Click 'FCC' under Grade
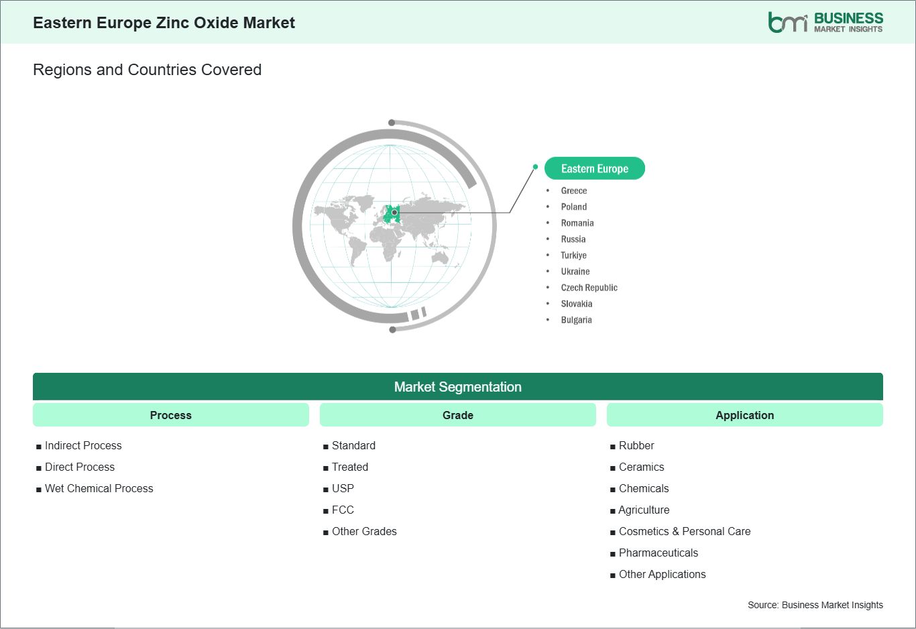Viewport: 916px width, 629px height. [343, 510]
